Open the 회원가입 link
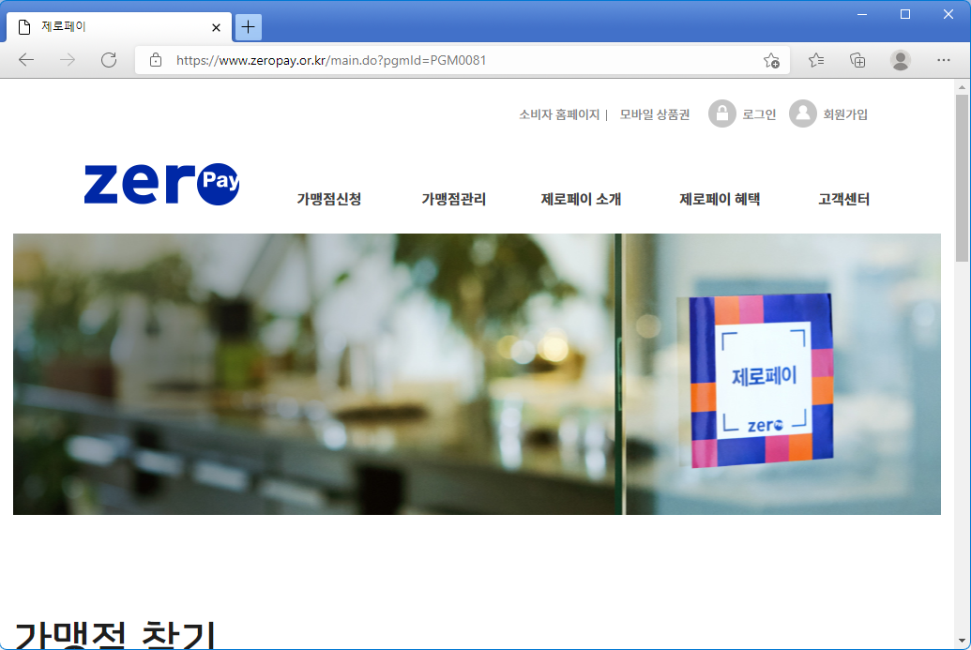 tap(845, 114)
